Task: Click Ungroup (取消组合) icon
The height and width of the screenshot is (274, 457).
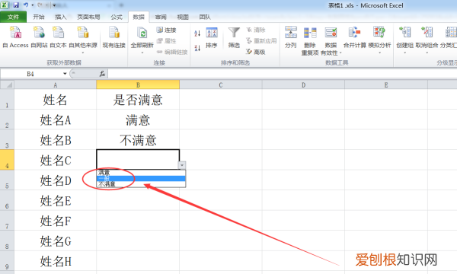Action: [427, 33]
